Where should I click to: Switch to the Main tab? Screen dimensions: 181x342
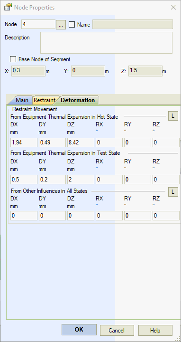[22, 100]
